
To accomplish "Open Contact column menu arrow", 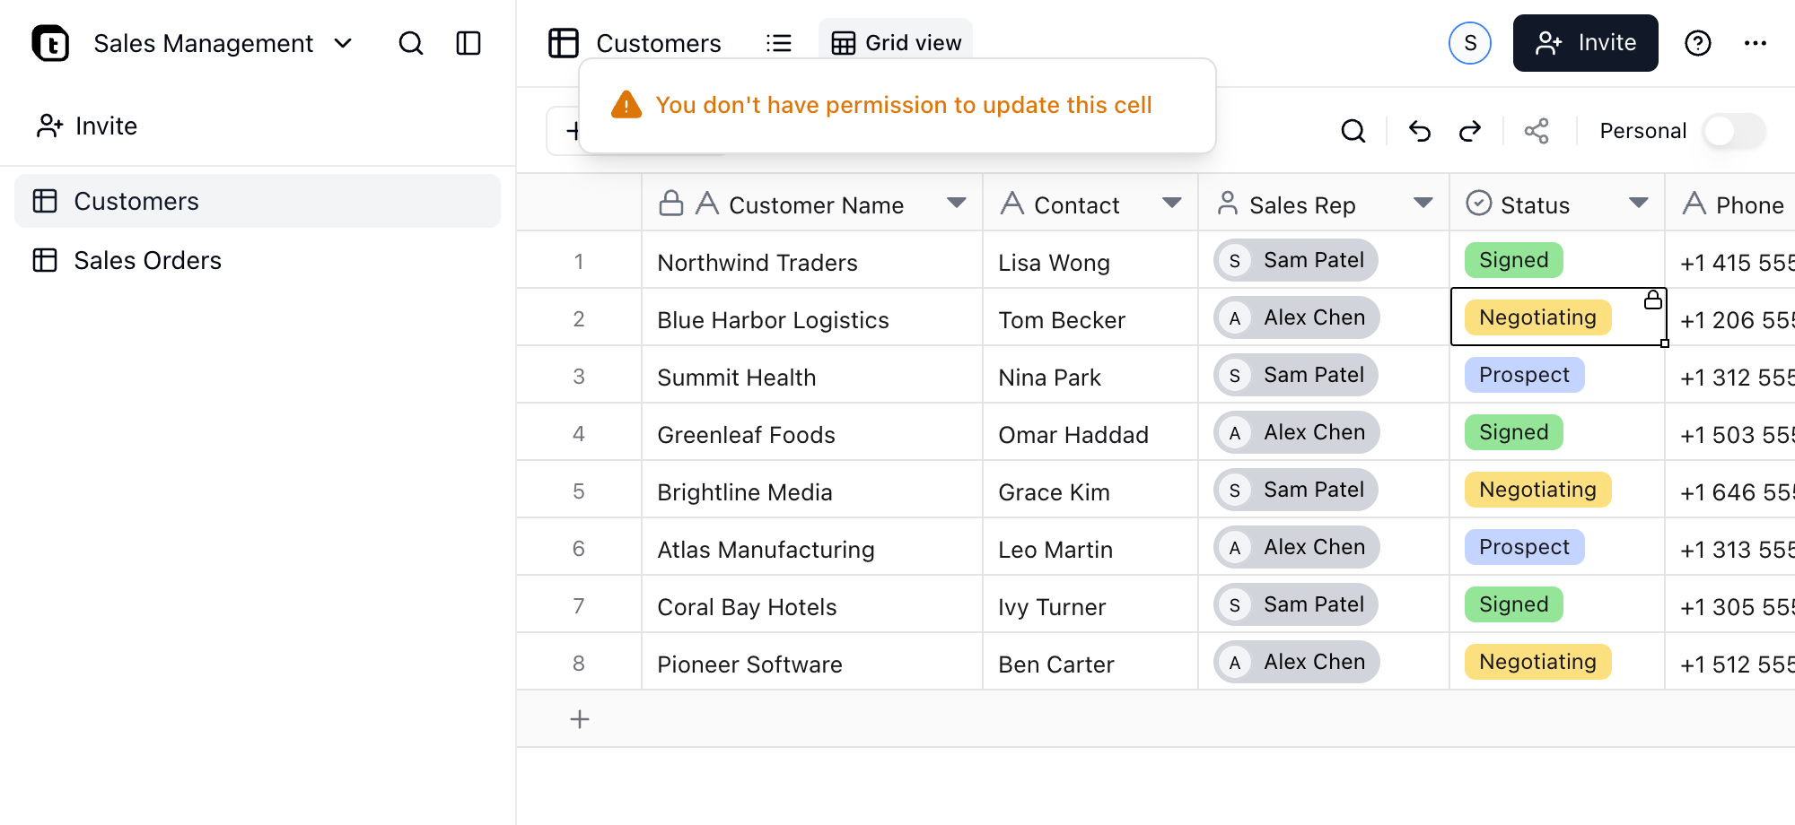I will [1172, 204].
